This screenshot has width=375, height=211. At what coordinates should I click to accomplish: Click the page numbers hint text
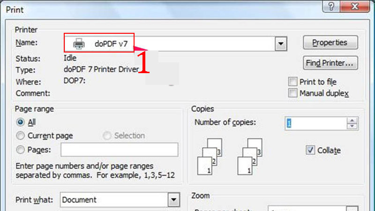click(x=95, y=171)
